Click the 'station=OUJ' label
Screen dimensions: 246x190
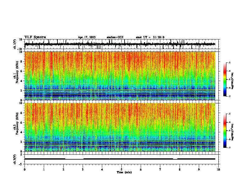pos(115,37)
